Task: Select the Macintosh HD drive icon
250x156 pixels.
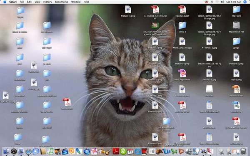Action: pyautogui.click(x=236, y=25)
